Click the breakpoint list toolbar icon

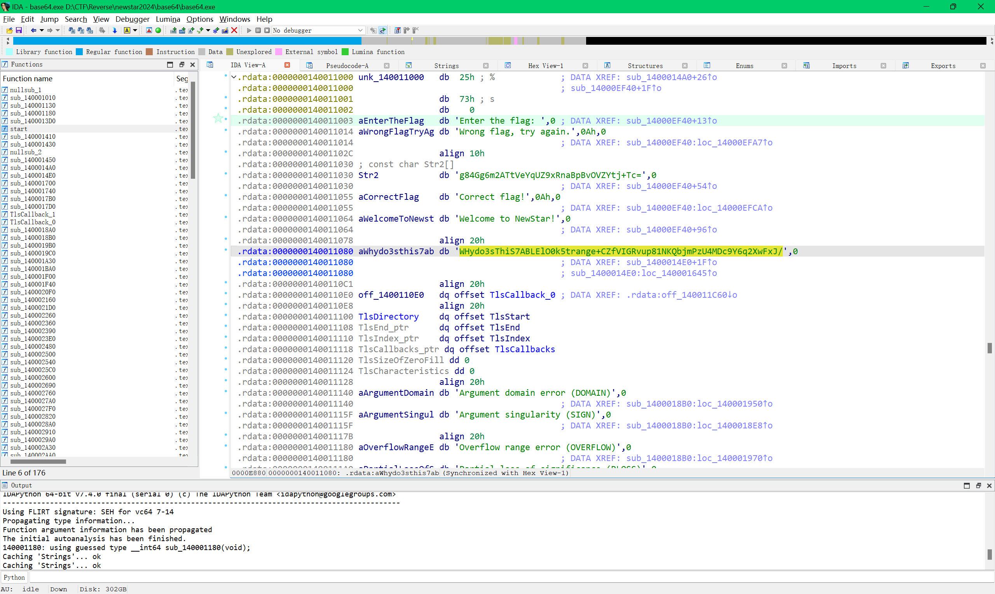(397, 30)
